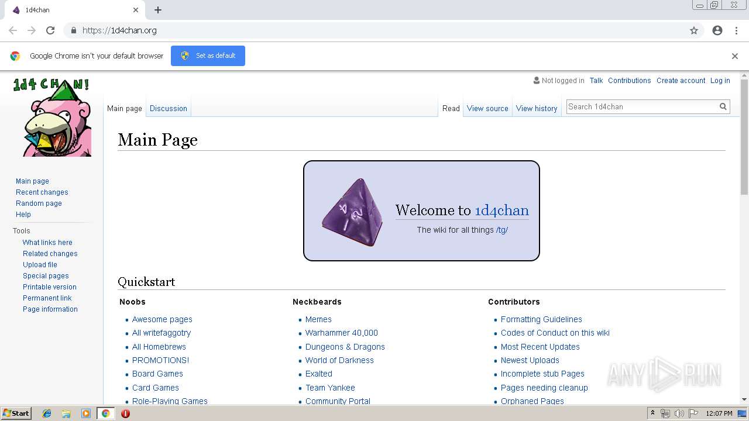Open the Windows Start button

click(16, 413)
